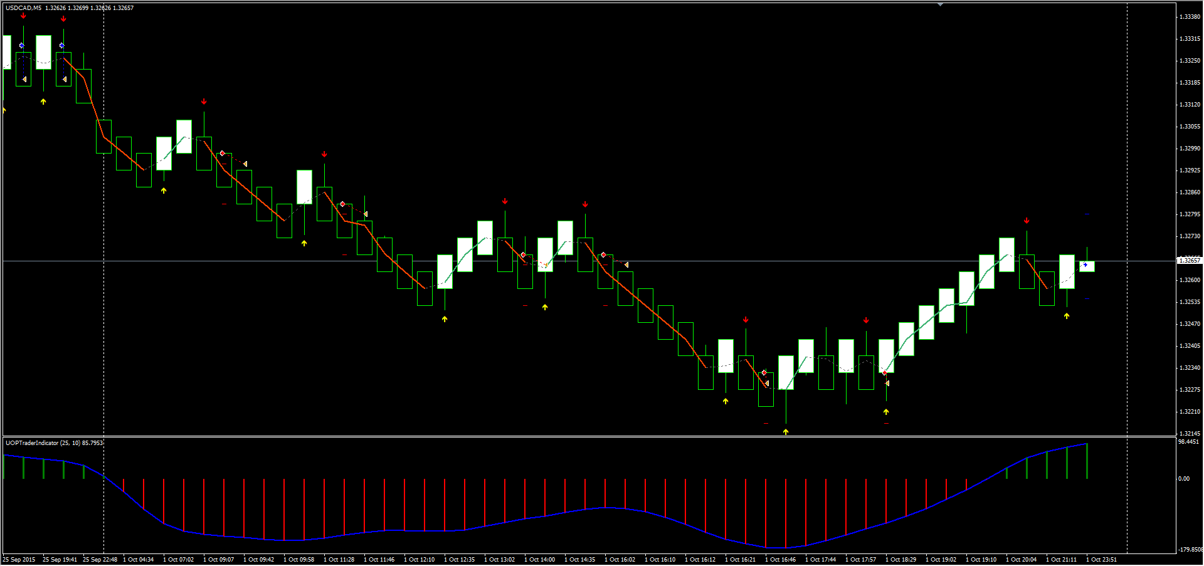The width and height of the screenshot is (1204, 566).
Task: Click time axis label 1 Oct 09:07
Action: tap(219, 560)
